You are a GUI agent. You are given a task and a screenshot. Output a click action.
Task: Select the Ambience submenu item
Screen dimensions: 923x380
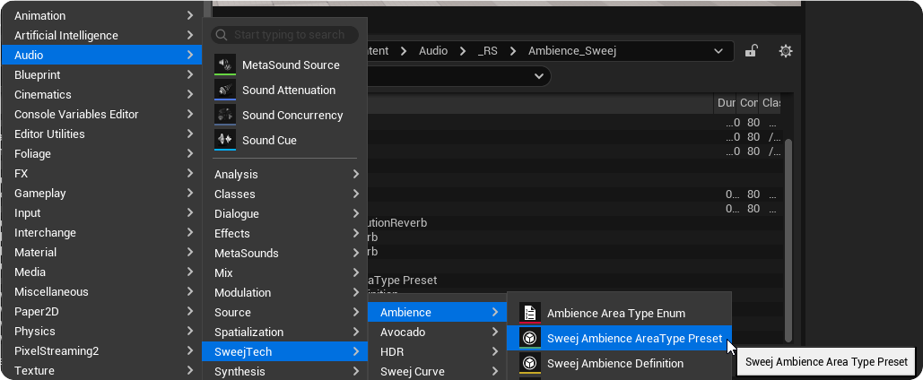[x=438, y=313]
